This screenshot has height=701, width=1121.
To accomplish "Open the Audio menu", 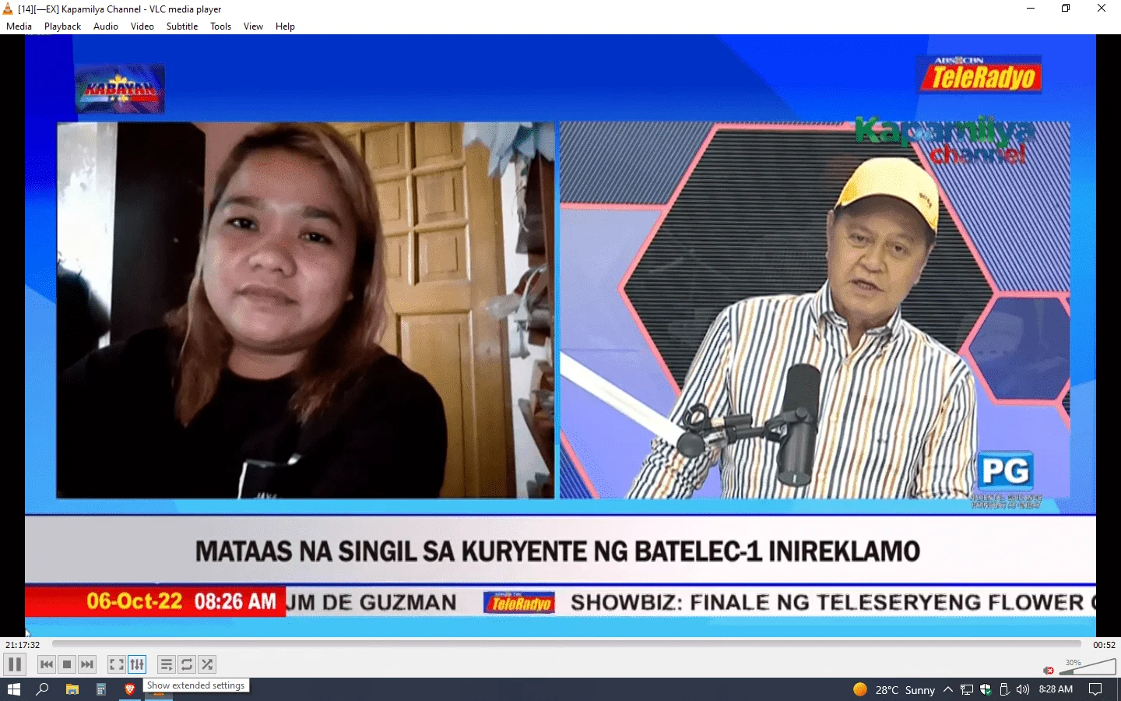I will pos(106,26).
